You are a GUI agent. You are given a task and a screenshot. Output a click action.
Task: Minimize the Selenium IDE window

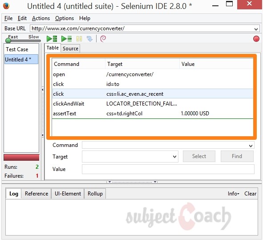215,6
